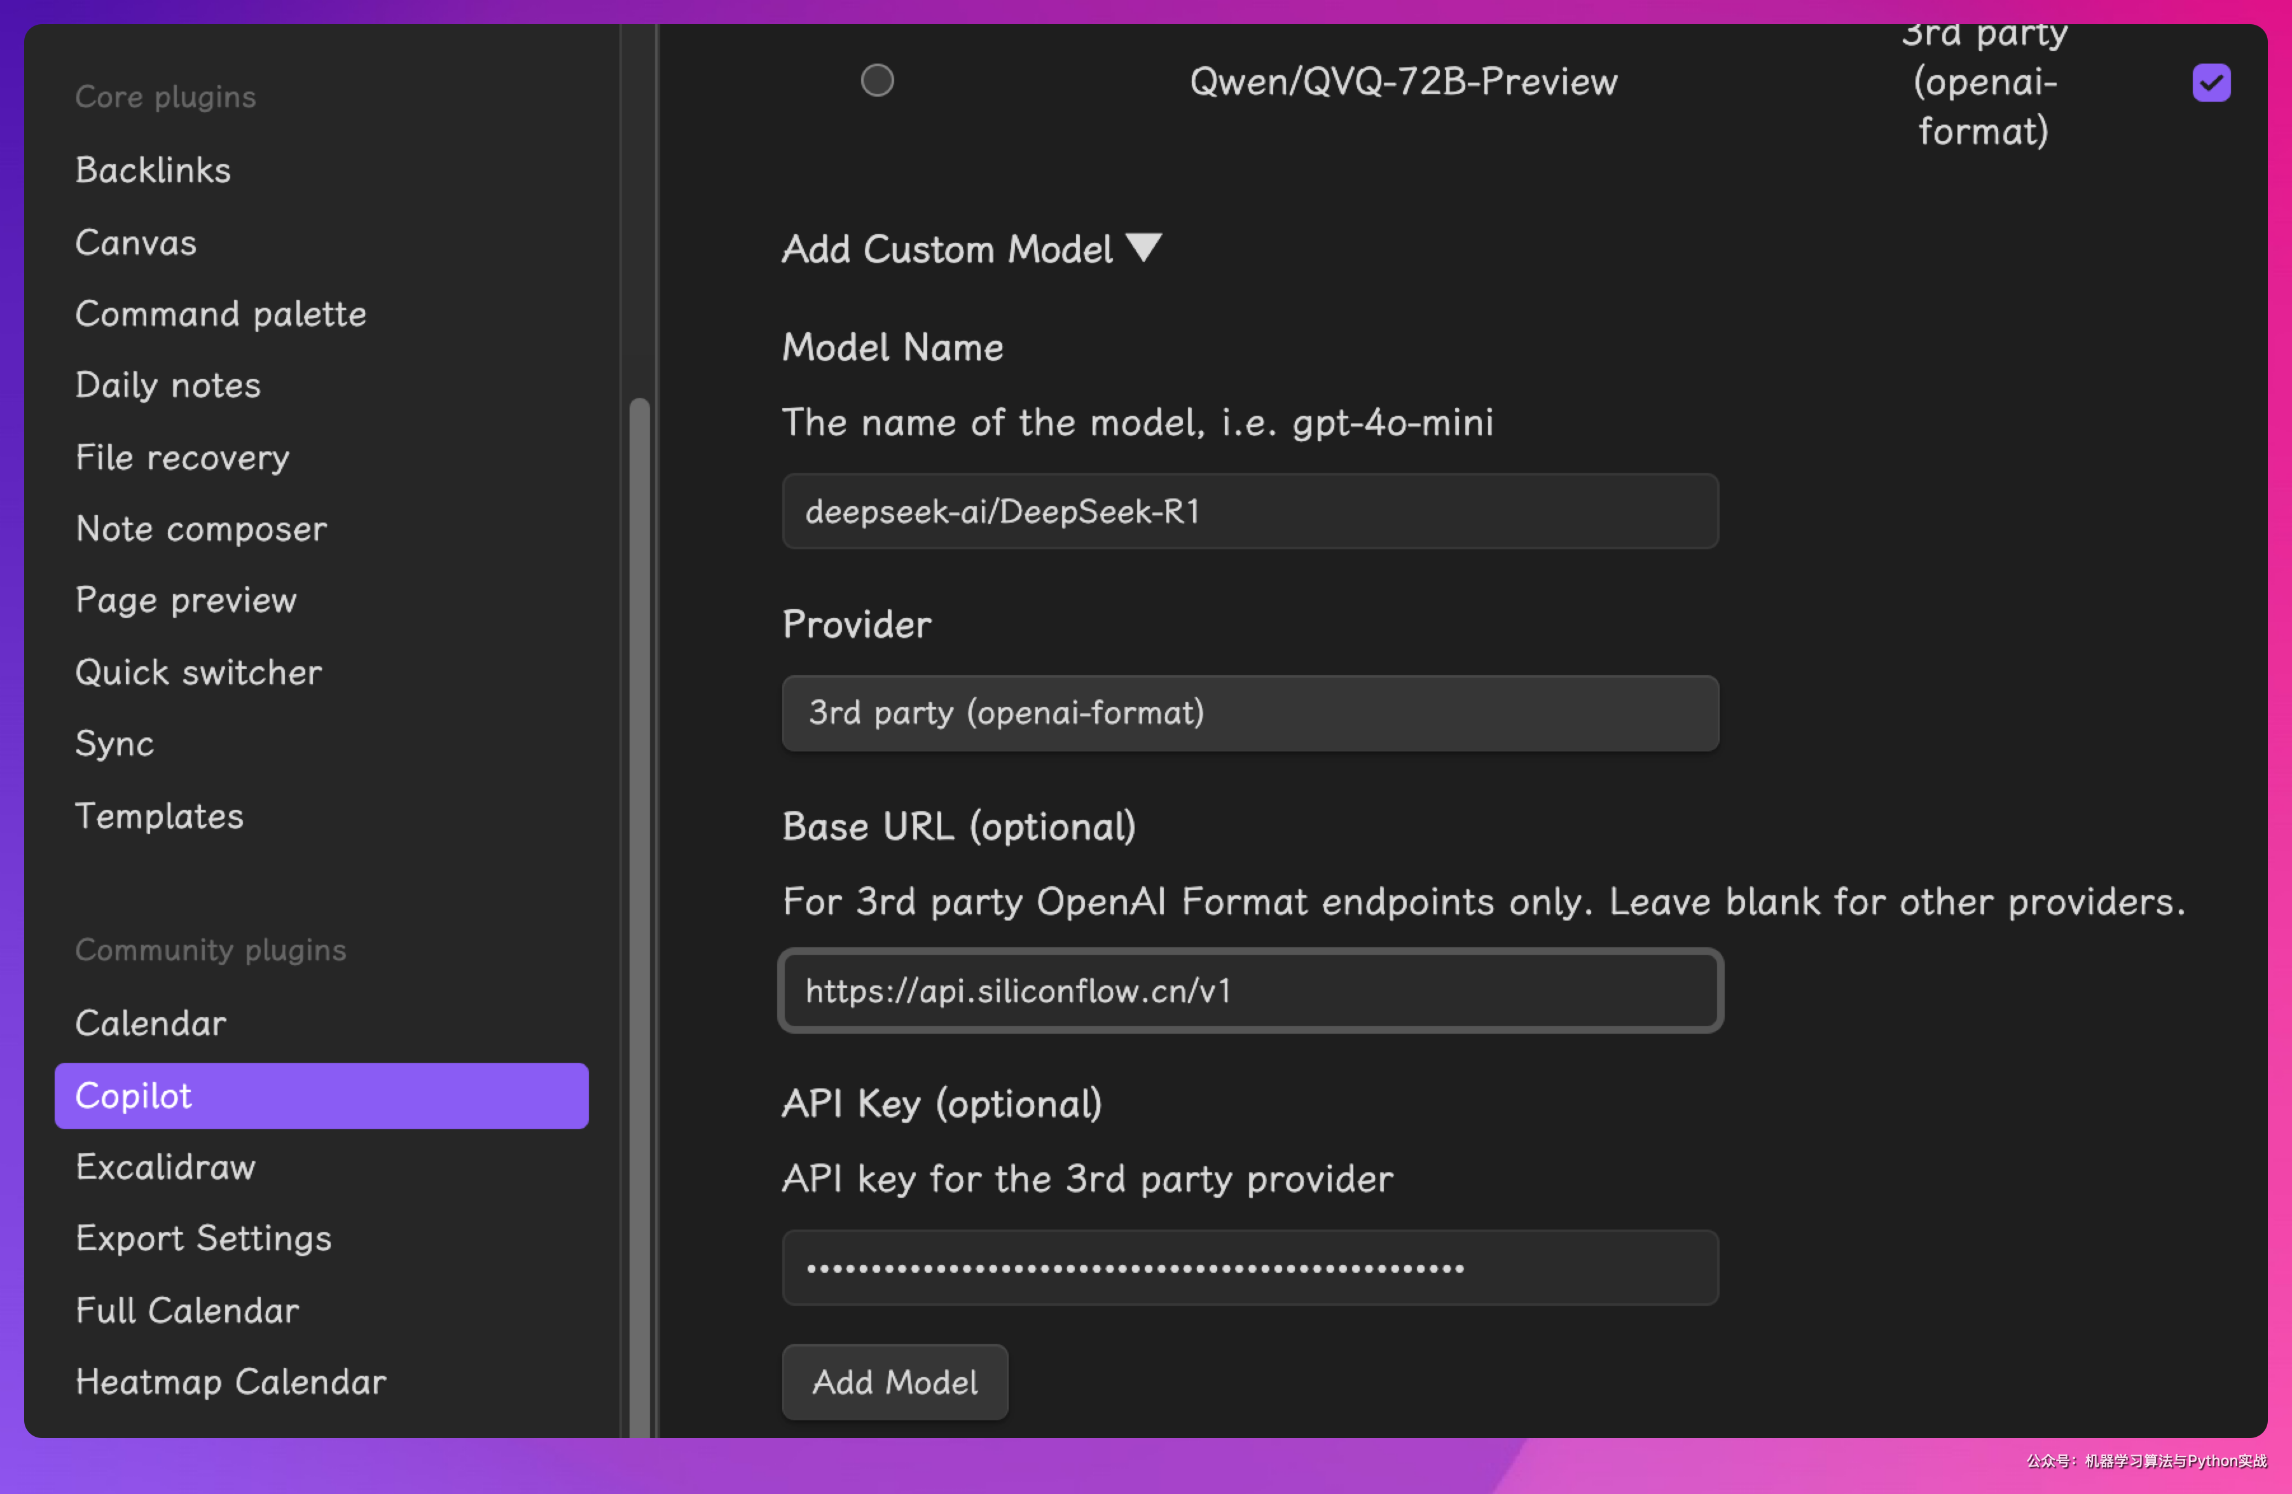Open the Backlinks core plugin settings
The height and width of the screenshot is (1494, 2292).
153,170
